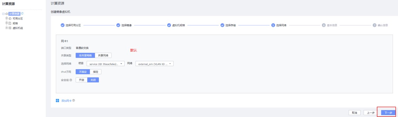Go to wizard step 选择可用分区
Image resolution: width=398 pixels, height=117 pixels.
73,25
